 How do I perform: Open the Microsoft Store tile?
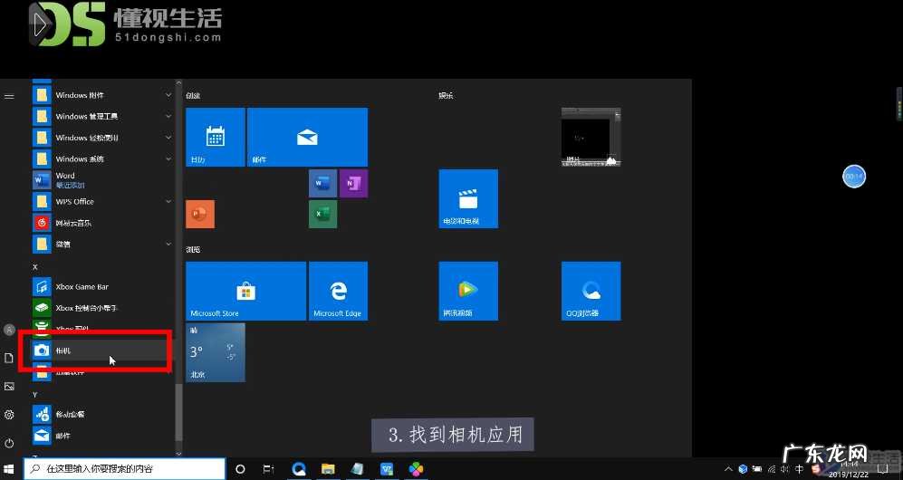(245, 291)
